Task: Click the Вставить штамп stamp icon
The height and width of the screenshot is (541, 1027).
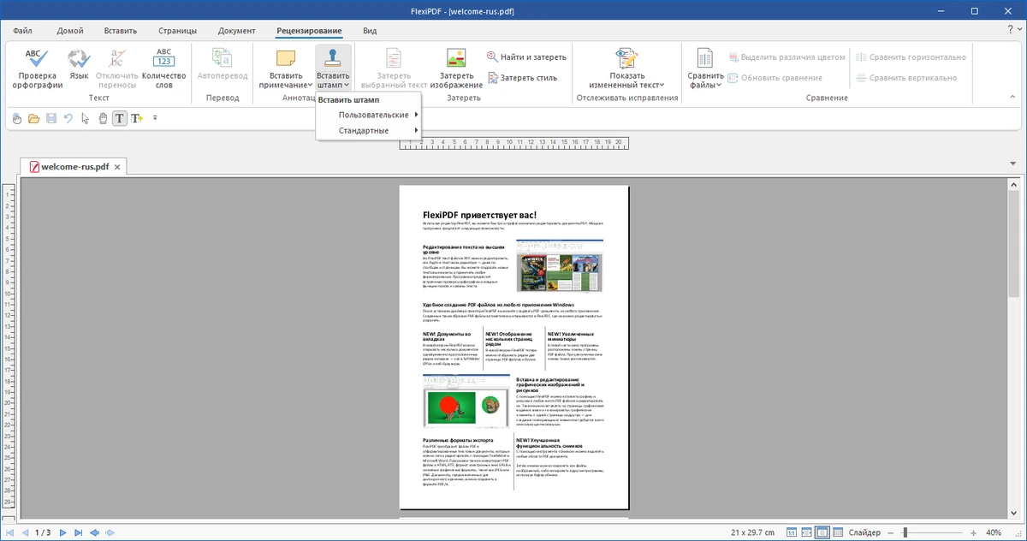Action: pyautogui.click(x=333, y=58)
